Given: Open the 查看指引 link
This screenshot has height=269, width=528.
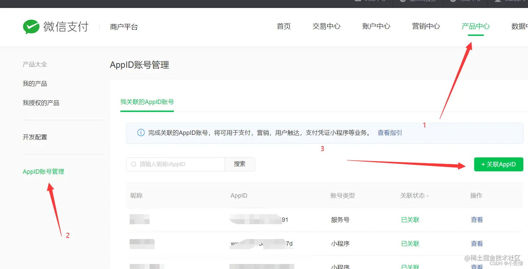Looking at the screenshot, I should click(390, 133).
